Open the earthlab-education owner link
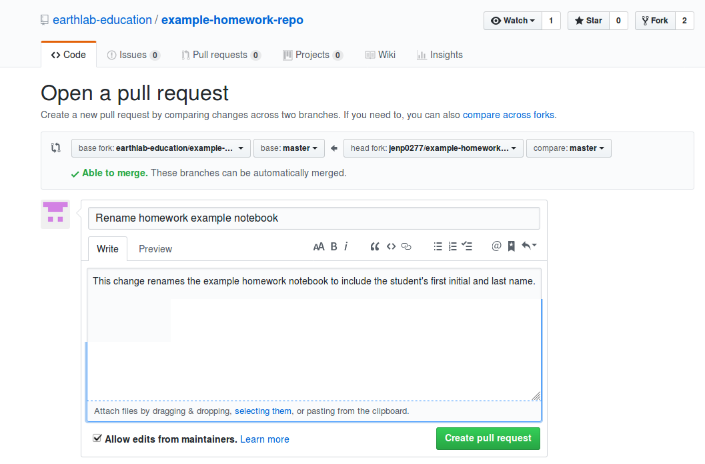The image size is (705, 464). pos(103,20)
